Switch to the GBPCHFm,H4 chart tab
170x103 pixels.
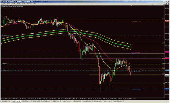click(108, 101)
